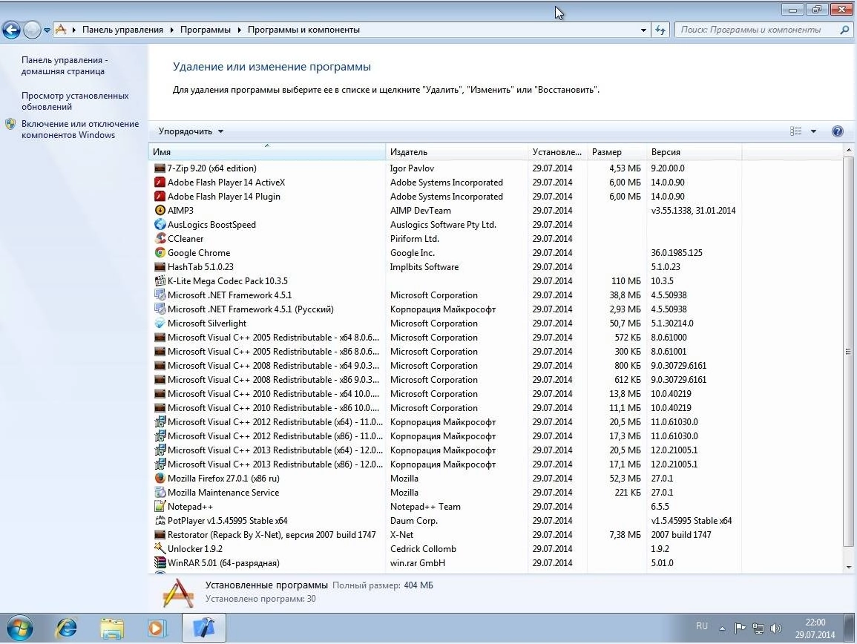857x644 pixels.
Task: Click the AIMP3 program icon
Action: tap(160, 211)
